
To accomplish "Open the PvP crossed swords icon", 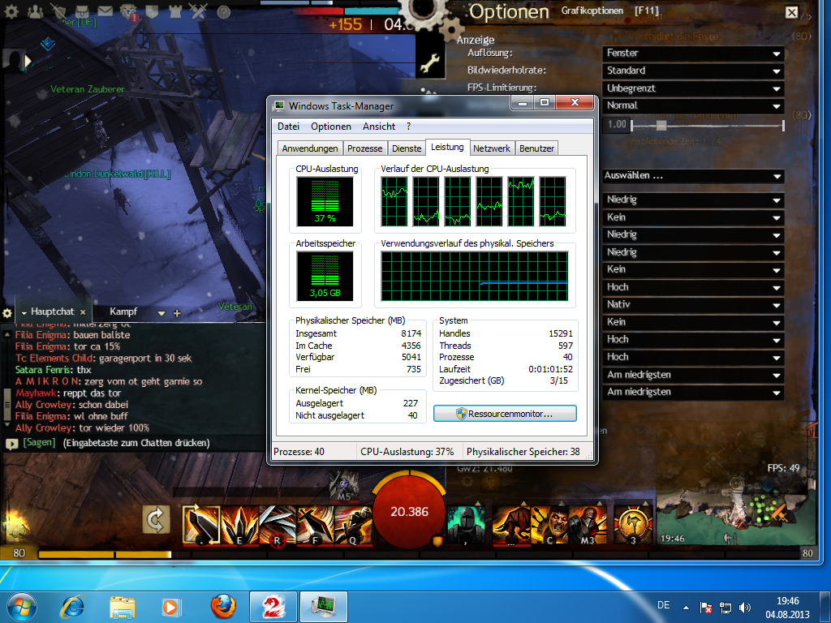I will [199, 11].
